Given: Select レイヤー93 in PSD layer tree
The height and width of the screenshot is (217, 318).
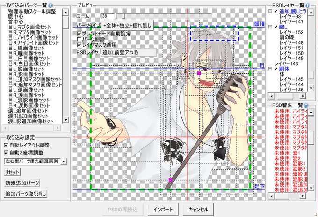Looking at the screenshot, I should pos(290,16).
